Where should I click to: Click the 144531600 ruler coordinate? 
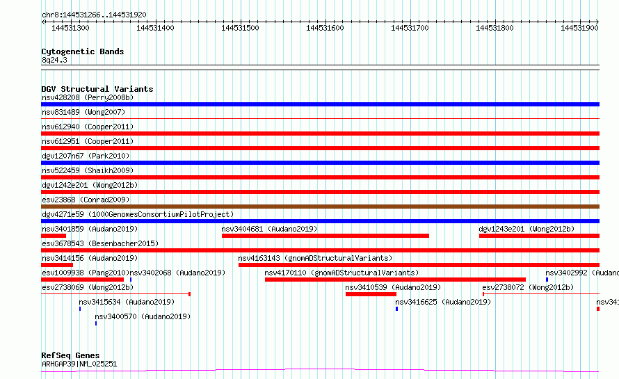click(x=325, y=28)
